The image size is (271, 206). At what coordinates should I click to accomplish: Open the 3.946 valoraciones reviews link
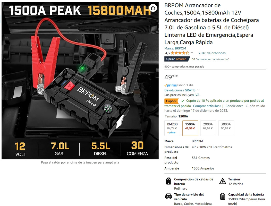[211, 53]
